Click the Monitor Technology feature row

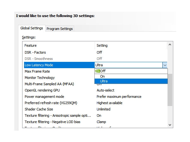click(x=40, y=78)
